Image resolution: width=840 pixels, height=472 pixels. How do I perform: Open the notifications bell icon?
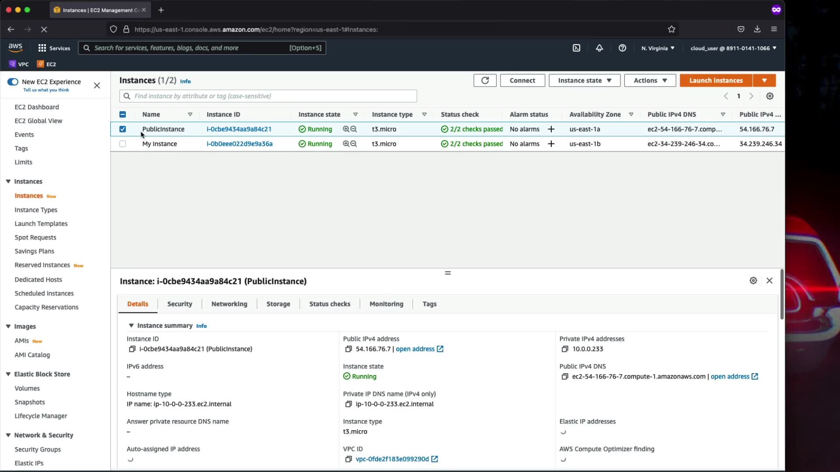[x=599, y=48]
